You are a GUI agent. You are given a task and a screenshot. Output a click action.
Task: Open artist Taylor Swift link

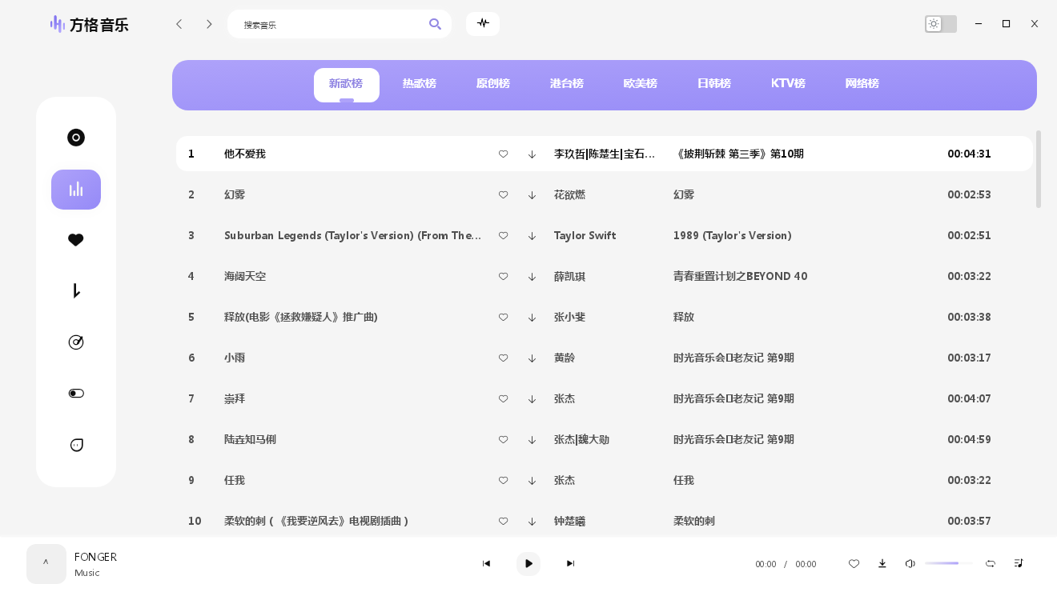coord(585,235)
